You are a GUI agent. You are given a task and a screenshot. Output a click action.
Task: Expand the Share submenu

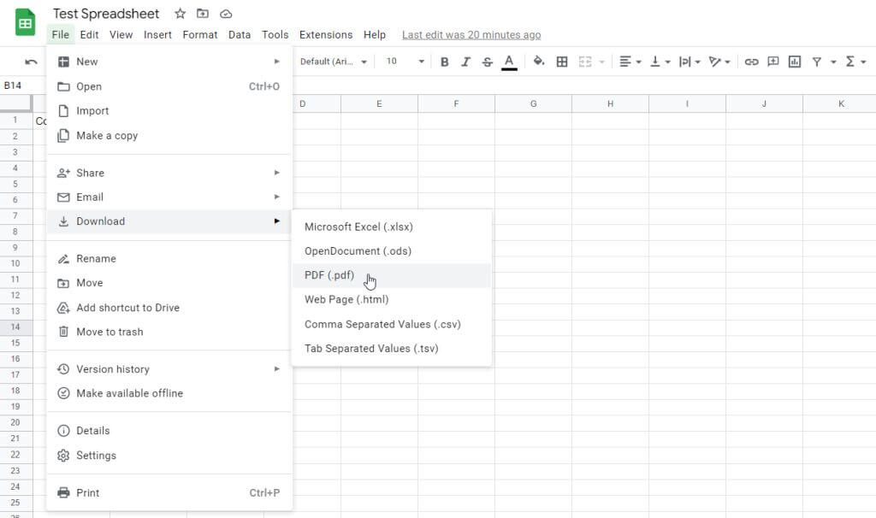click(169, 173)
